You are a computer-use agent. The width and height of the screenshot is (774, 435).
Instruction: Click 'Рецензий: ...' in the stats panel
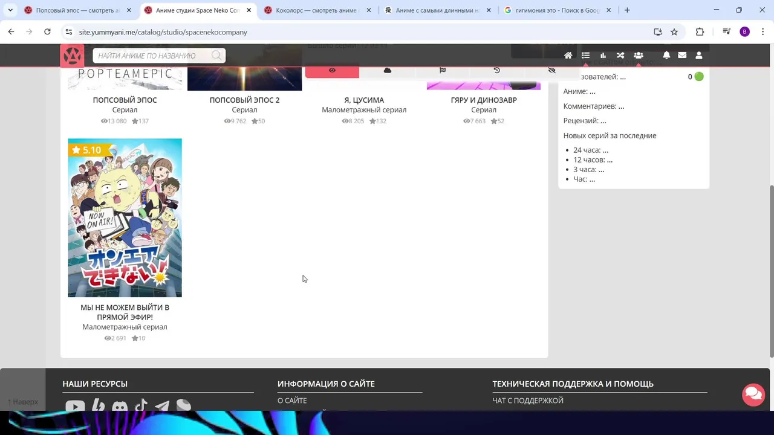585,120
